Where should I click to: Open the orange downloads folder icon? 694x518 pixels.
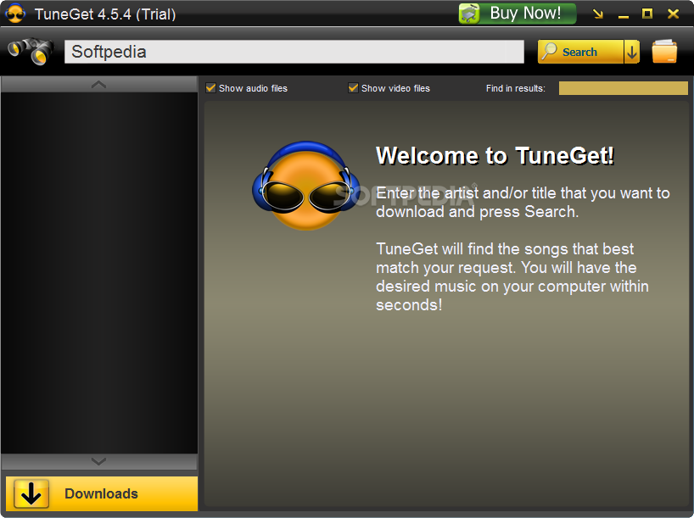point(664,52)
